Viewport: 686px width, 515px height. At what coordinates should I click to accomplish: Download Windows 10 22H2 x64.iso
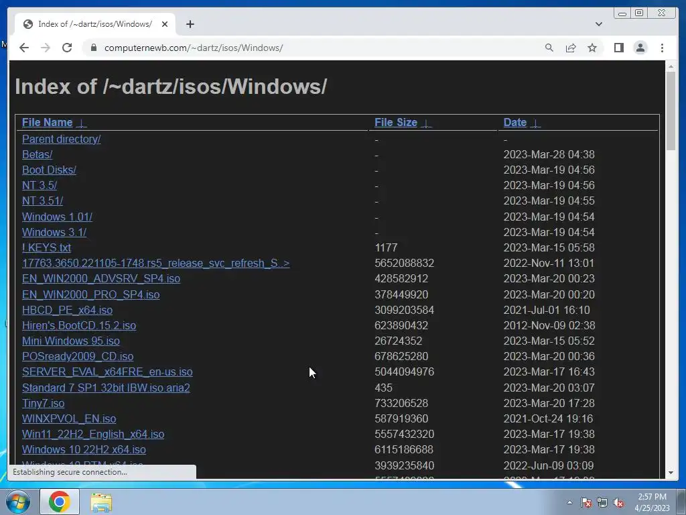coord(84,449)
